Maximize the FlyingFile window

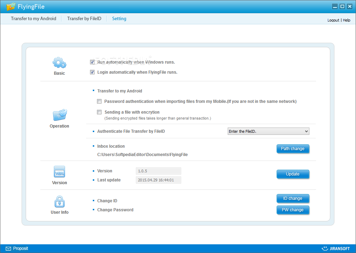click(x=342, y=7)
